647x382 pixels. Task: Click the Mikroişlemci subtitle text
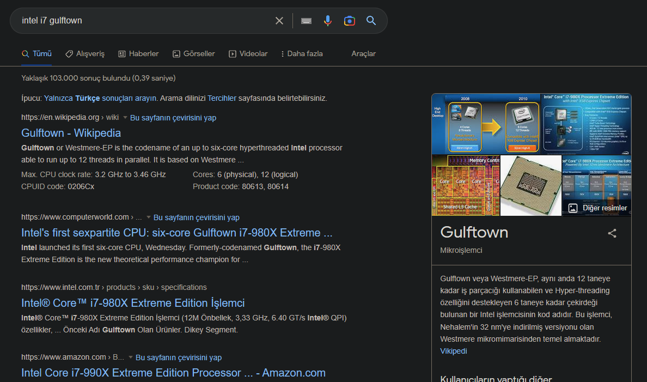pyautogui.click(x=461, y=250)
